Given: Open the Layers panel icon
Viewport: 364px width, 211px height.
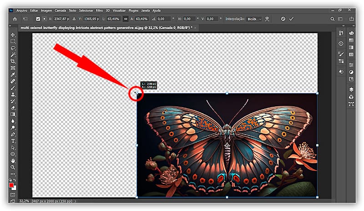Looking at the screenshot, I should coord(351,90).
